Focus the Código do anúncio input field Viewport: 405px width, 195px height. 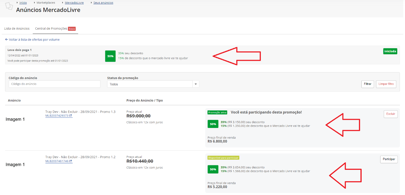click(54, 84)
